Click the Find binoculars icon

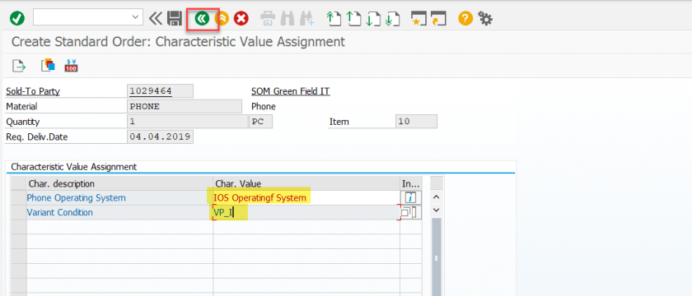288,18
